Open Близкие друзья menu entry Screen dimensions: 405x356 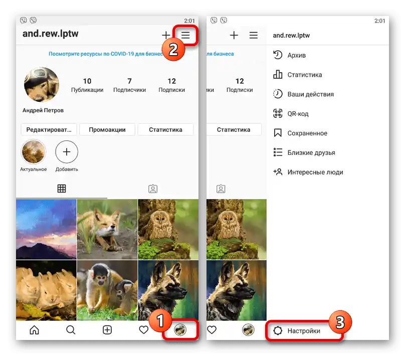click(x=327, y=152)
